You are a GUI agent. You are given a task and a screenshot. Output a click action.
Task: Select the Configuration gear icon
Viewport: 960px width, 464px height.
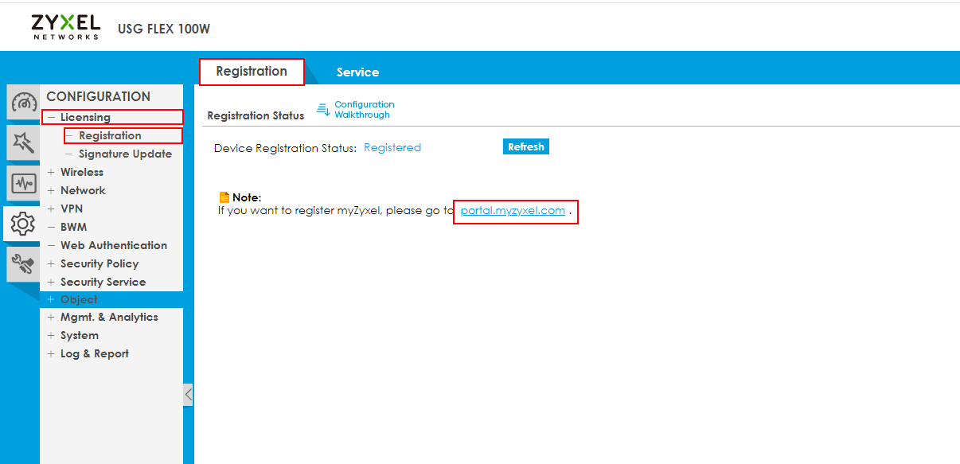22,224
